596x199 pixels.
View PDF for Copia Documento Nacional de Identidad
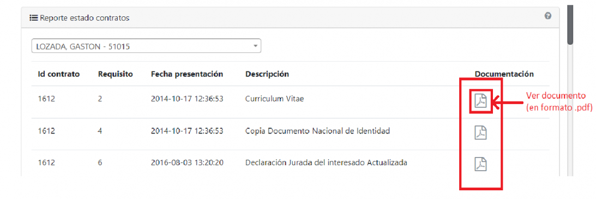[481, 132]
